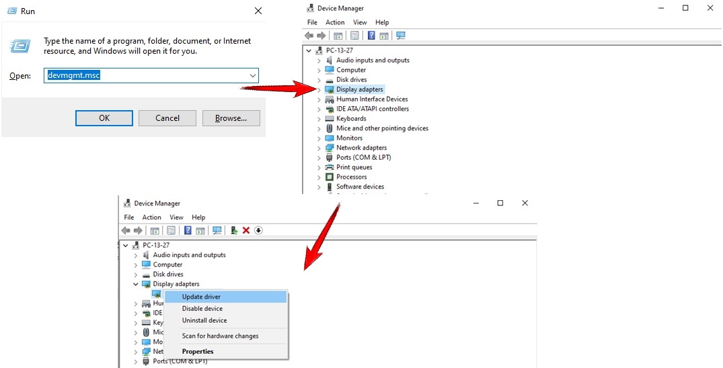Screen dimensions: 723x368
Task: Expand Human Interface Devices node
Action: pyautogui.click(x=319, y=99)
